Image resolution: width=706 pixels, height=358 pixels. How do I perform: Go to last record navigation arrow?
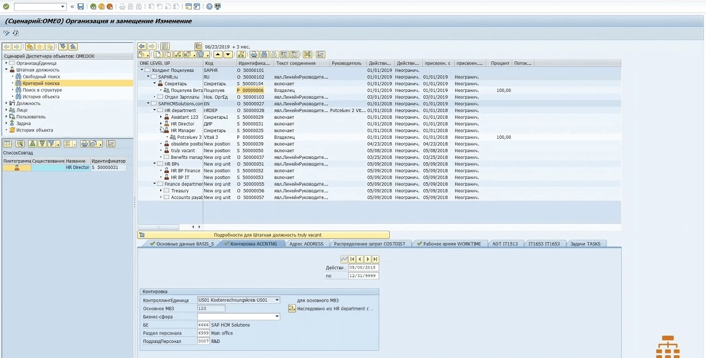375,259
